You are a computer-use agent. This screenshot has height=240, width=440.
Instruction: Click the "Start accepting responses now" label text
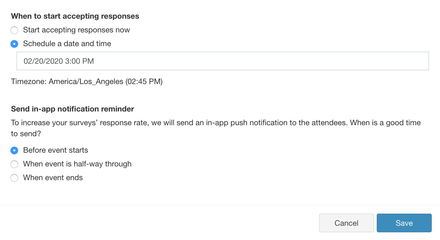pyautogui.click(x=76, y=30)
